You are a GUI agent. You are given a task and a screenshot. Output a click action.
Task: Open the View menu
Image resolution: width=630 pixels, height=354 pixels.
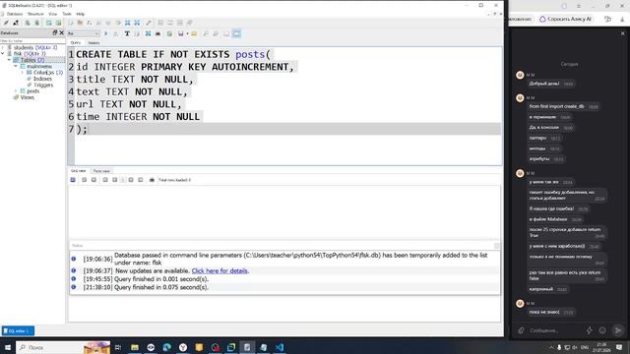(x=52, y=14)
